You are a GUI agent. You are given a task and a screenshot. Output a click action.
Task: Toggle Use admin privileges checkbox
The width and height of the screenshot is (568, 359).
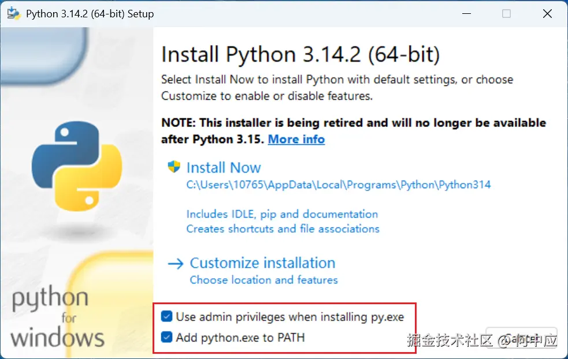167,316
